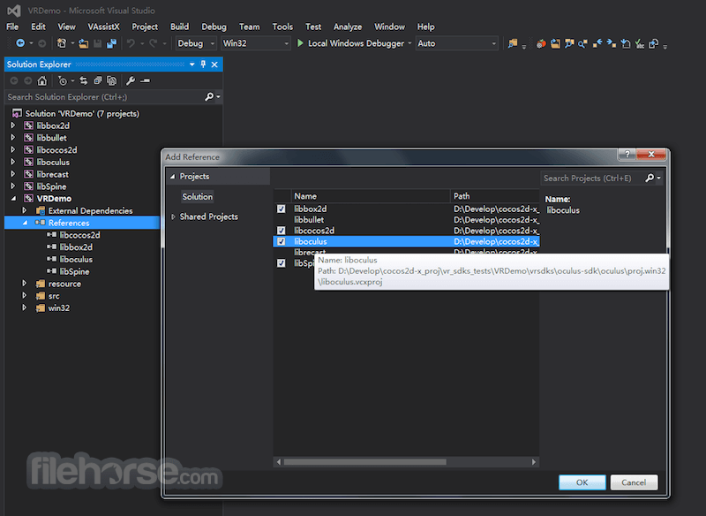Click VAssistX find symbol icon
The image size is (706, 516).
click(582, 43)
